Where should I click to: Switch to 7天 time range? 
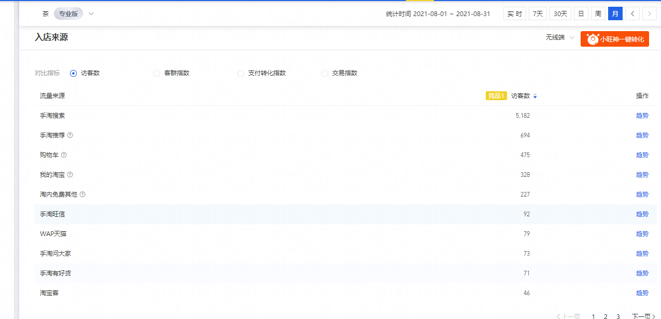[x=538, y=14]
